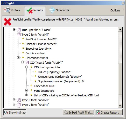Select the row CID font system info
This screenshot has width=126, height=119.
(x=47, y=67)
